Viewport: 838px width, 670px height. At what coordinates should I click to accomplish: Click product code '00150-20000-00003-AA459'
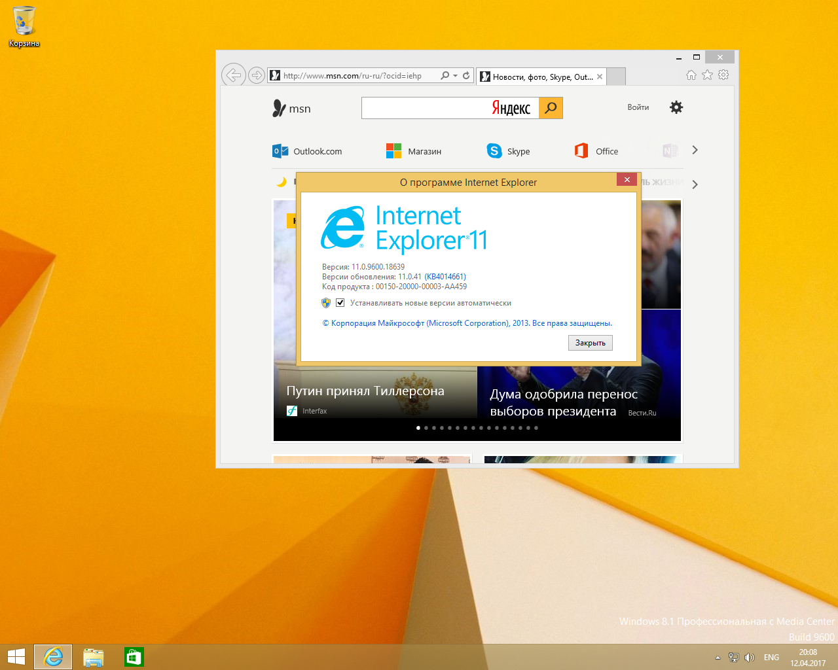[x=421, y=287]
